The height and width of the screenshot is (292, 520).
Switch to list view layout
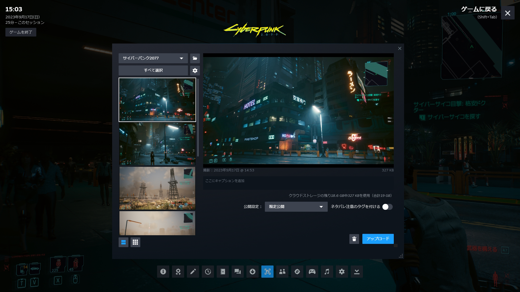click(x=123, y=242)
